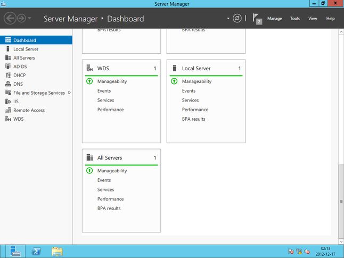Open IIS in the sidebar
This screenshot has height=258, width=344.
tap(36, 102)
